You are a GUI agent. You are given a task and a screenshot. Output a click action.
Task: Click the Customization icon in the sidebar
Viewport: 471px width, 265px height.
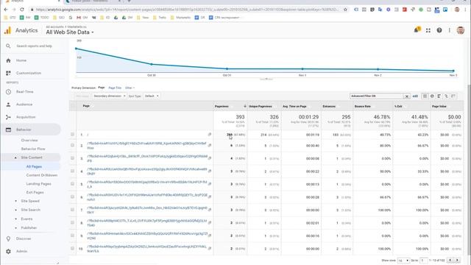pos(8,73)
